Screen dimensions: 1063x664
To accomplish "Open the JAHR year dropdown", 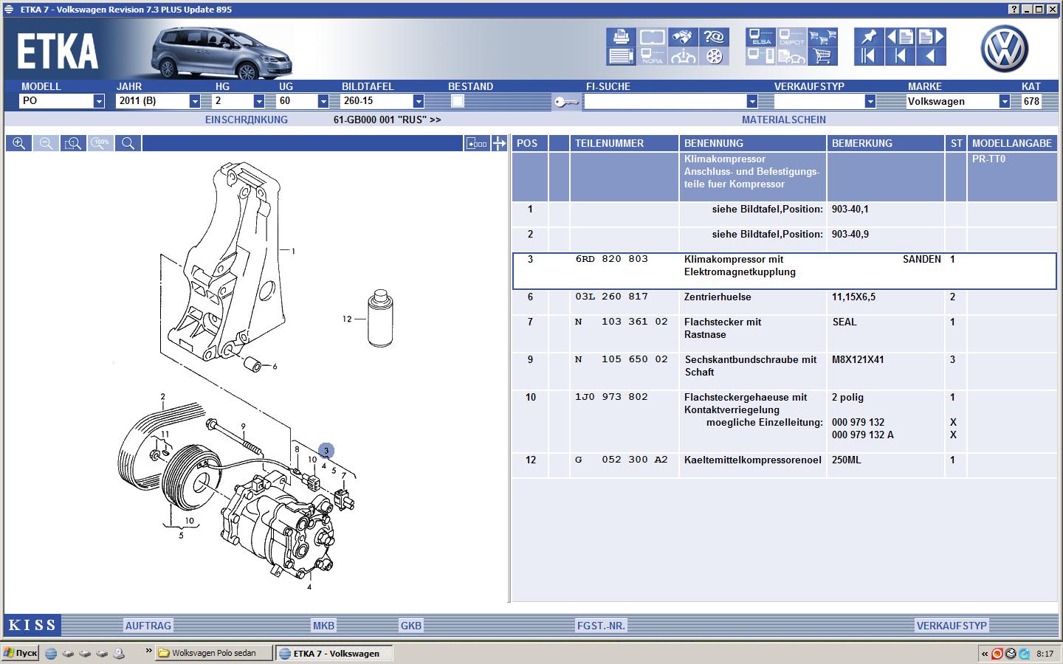I will (x=195, y=101).
